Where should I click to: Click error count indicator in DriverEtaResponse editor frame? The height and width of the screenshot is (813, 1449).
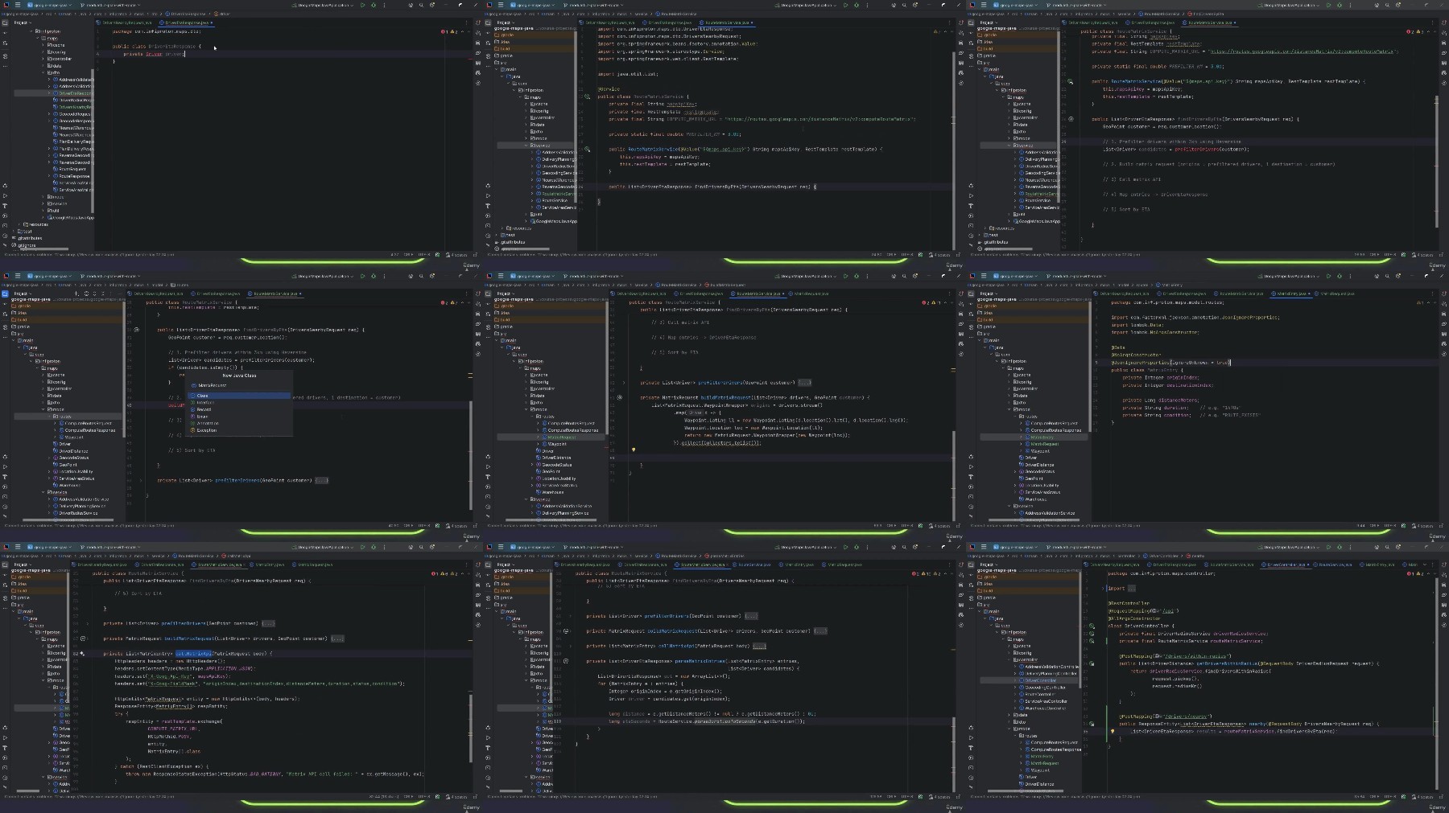(x=444, y=31)
